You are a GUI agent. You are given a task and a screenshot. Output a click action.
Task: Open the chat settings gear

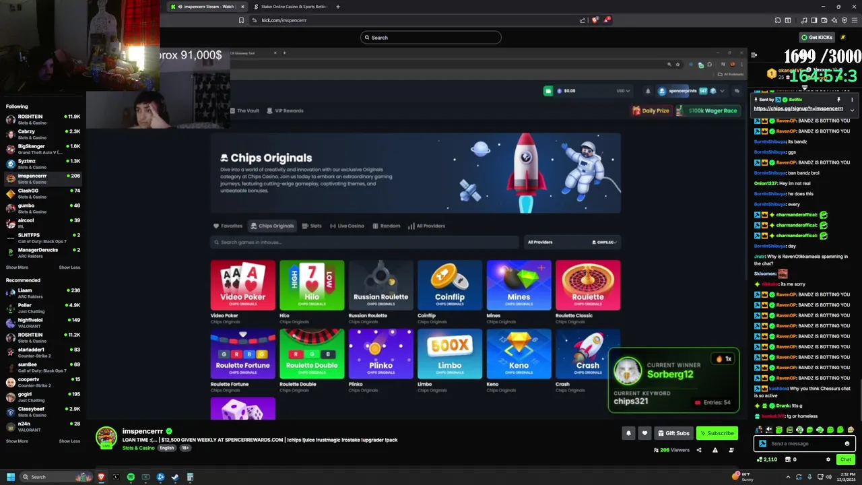[828, 459]
